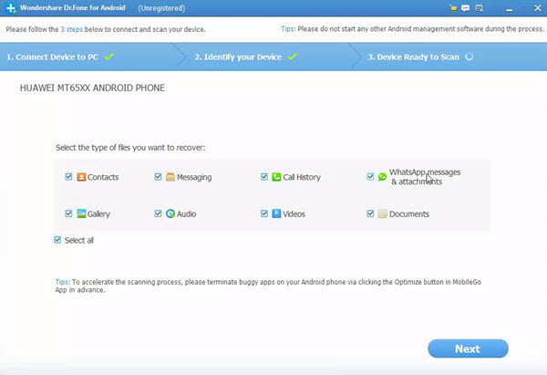Click the shopping cart purchase icon
547x375 pixels.
coord(453,8)
